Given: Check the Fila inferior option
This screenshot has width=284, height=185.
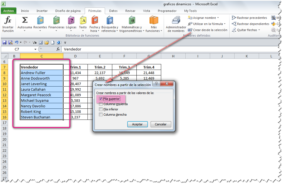Looking at the screenshot, I should click(x=101, y=109).
